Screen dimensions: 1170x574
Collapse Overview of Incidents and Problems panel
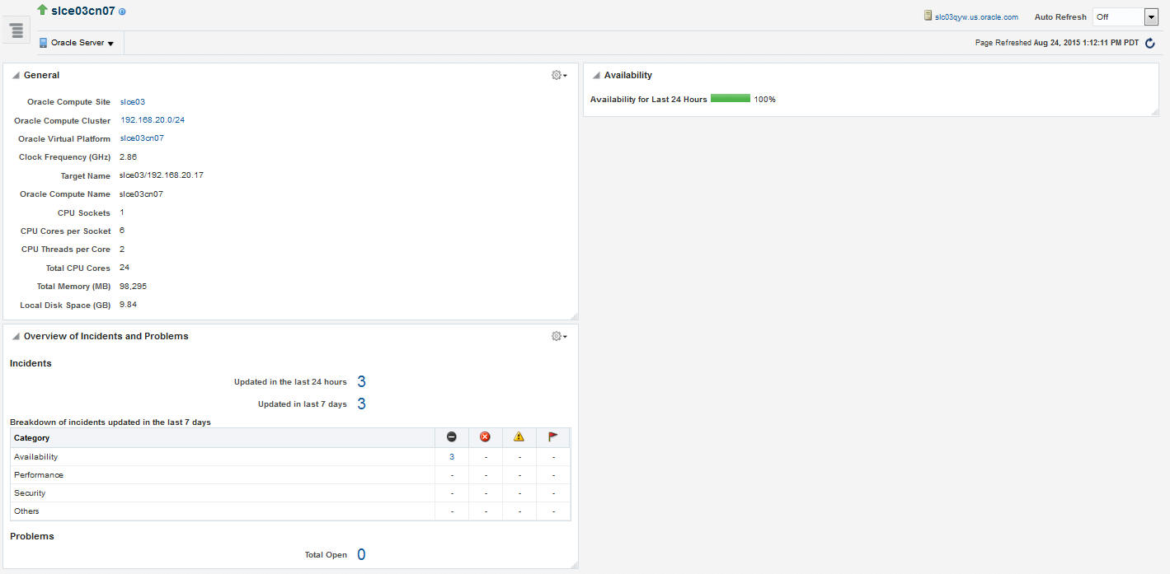click(16, 337)
